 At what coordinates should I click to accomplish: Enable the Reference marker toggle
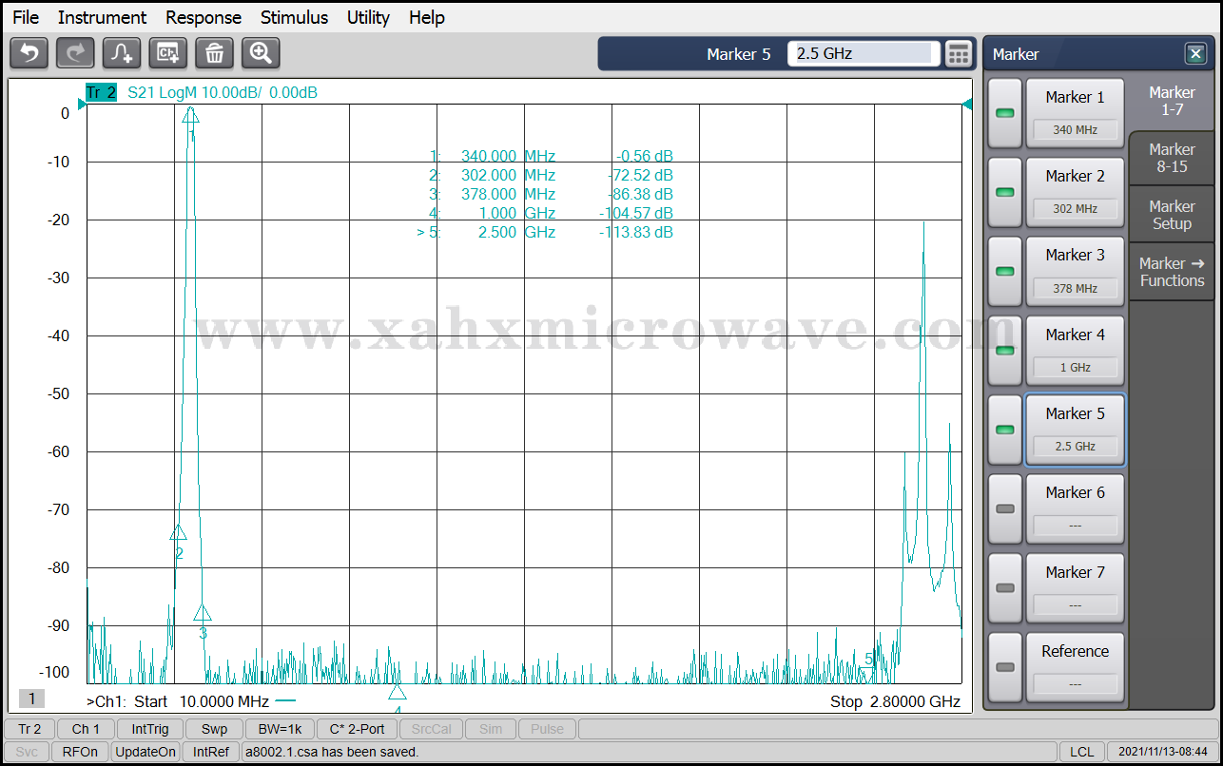point(1004,667)
